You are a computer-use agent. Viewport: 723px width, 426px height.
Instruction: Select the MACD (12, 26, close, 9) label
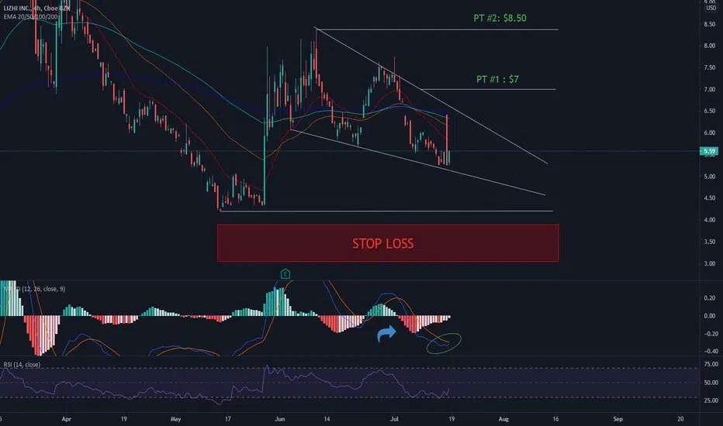pos(35,289)
